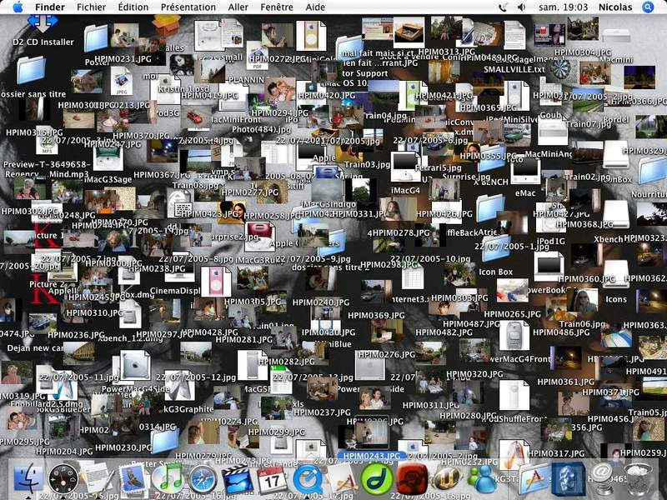Open the Fenêtre menu

[x=277, y=7]
